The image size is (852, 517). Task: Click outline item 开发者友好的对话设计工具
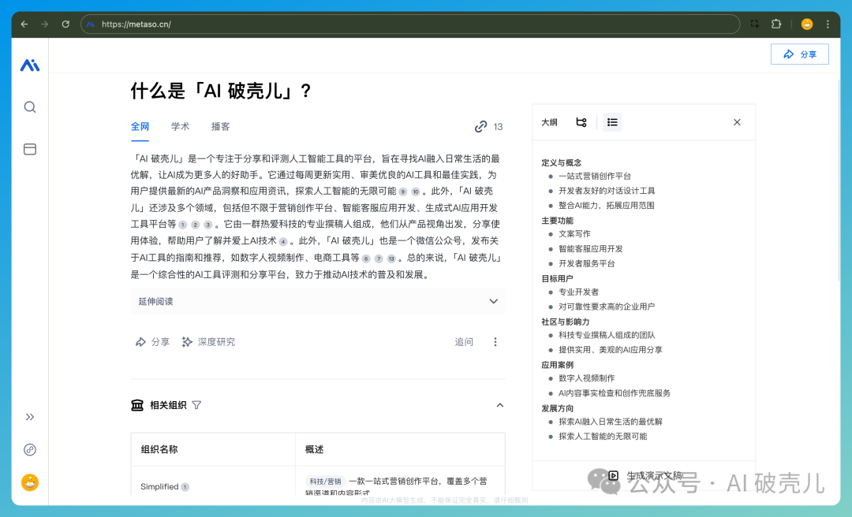coord(607,191)
